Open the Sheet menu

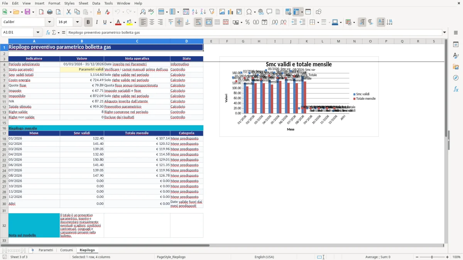[83, 3]
